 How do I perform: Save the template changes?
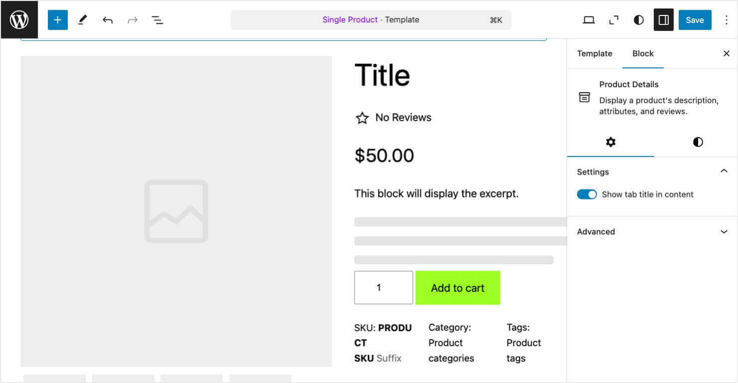point(695,20)
